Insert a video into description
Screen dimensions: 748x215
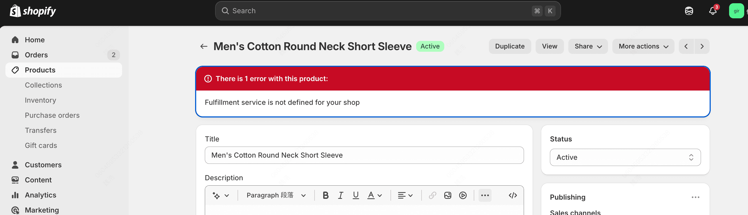click(463, 196)
